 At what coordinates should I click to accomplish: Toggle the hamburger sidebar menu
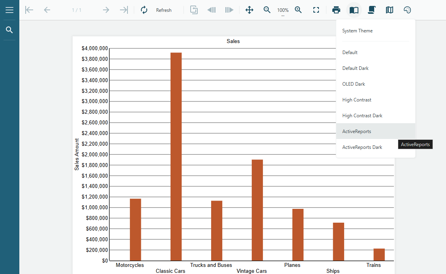point(9,10)
